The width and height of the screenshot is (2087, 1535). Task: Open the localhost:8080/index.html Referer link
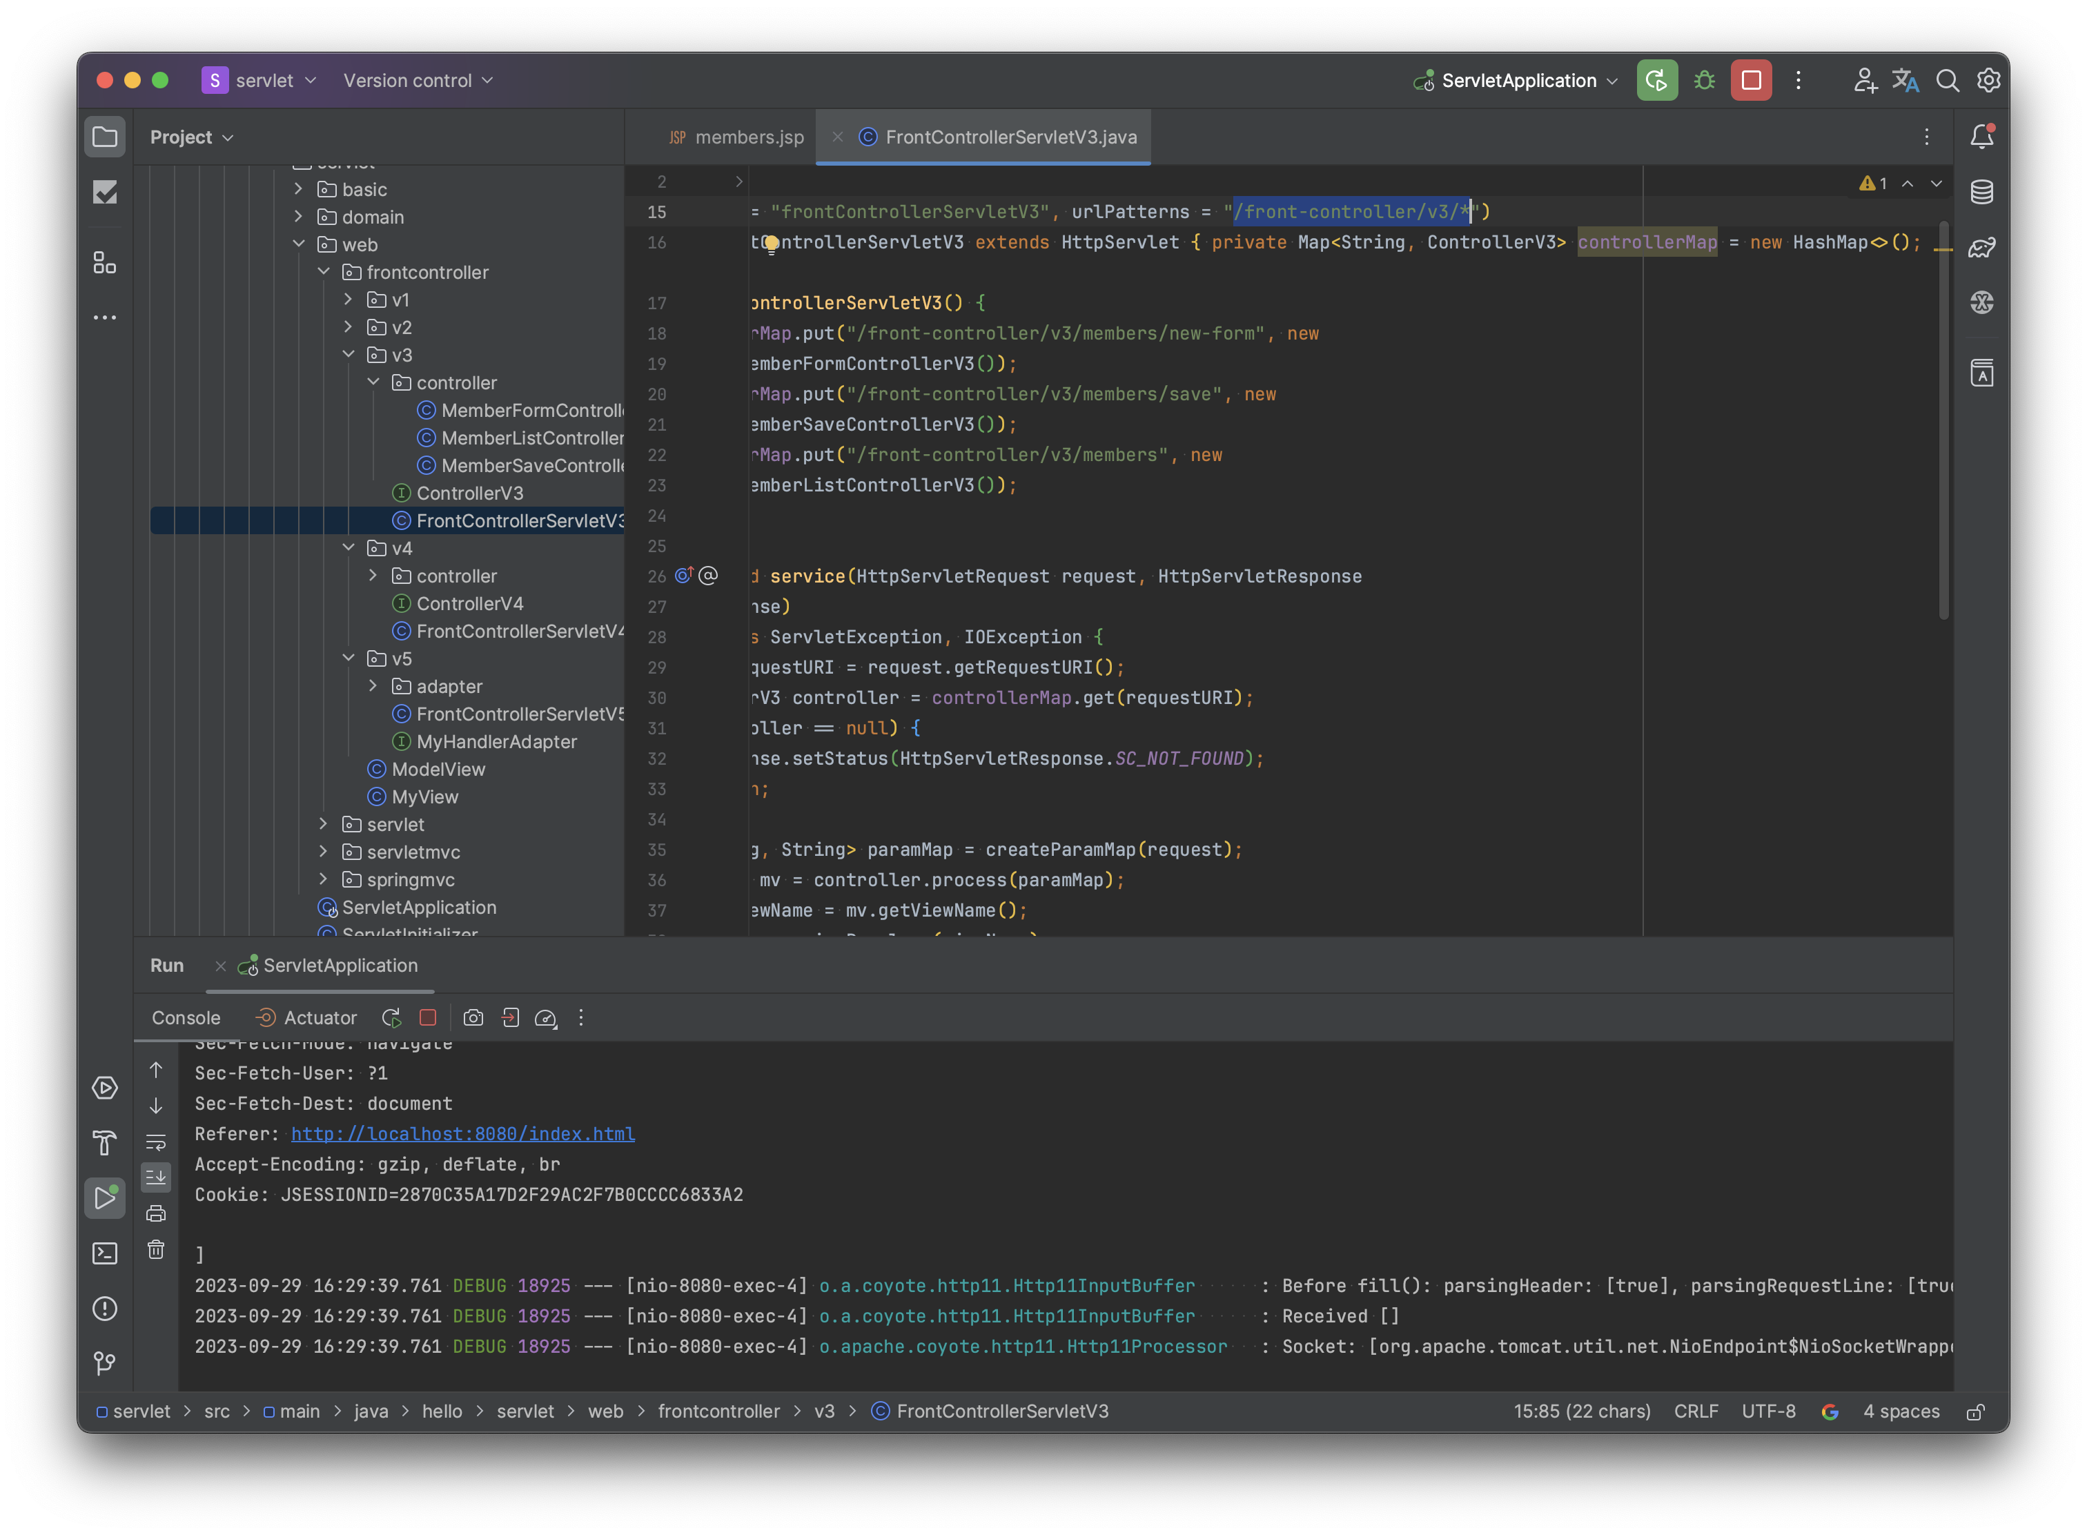point(463,1133)
